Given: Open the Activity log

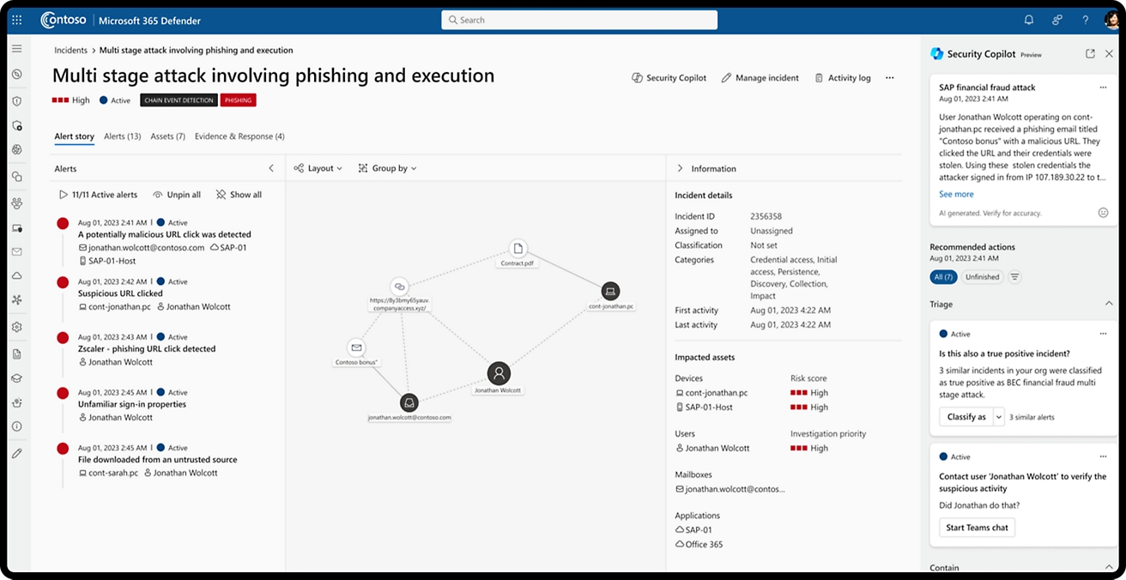Looking at the screenshot, I should point(842,77).
